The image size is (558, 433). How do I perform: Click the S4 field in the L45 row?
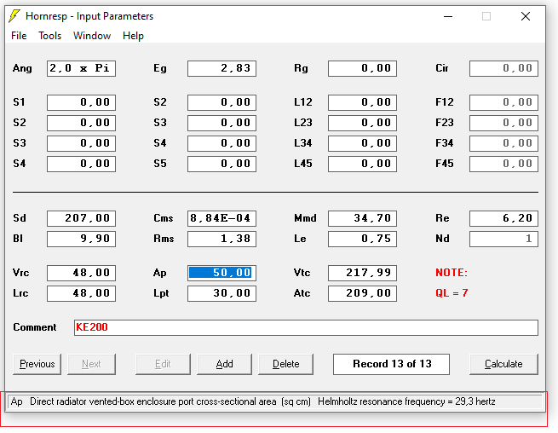[81, 164]
